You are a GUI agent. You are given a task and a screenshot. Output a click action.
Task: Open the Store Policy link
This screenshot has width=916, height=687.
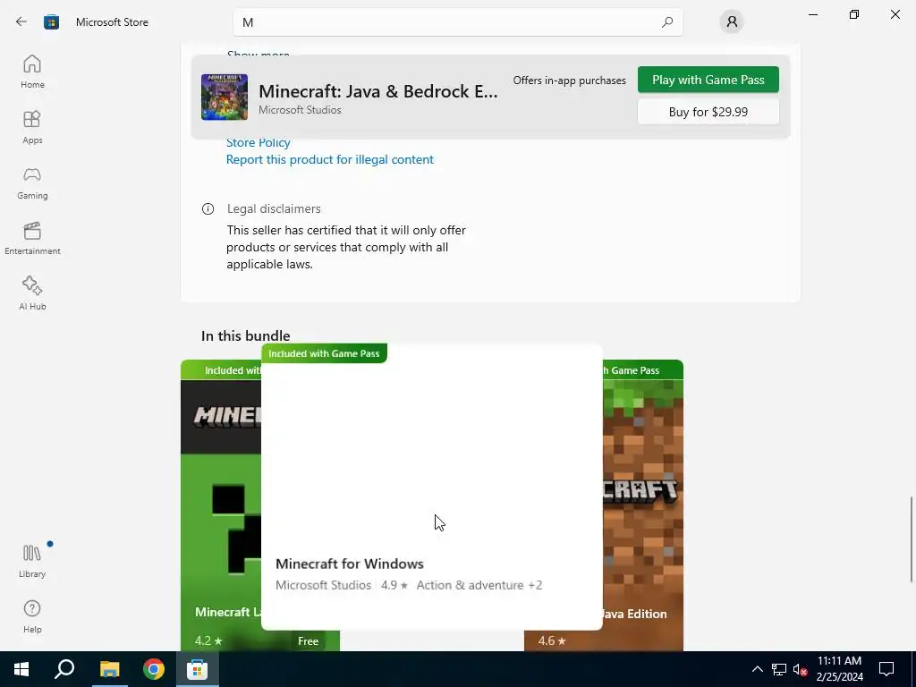[259, 142]
